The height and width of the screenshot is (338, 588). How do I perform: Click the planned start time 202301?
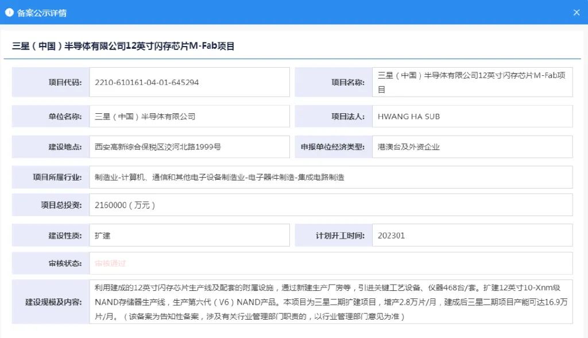[391, 236]
